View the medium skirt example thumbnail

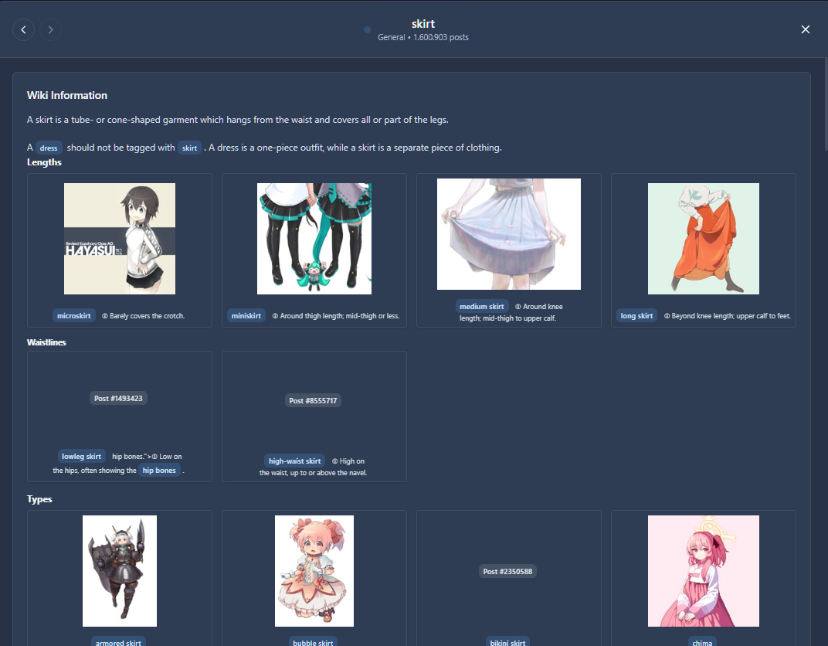[509, 234]
